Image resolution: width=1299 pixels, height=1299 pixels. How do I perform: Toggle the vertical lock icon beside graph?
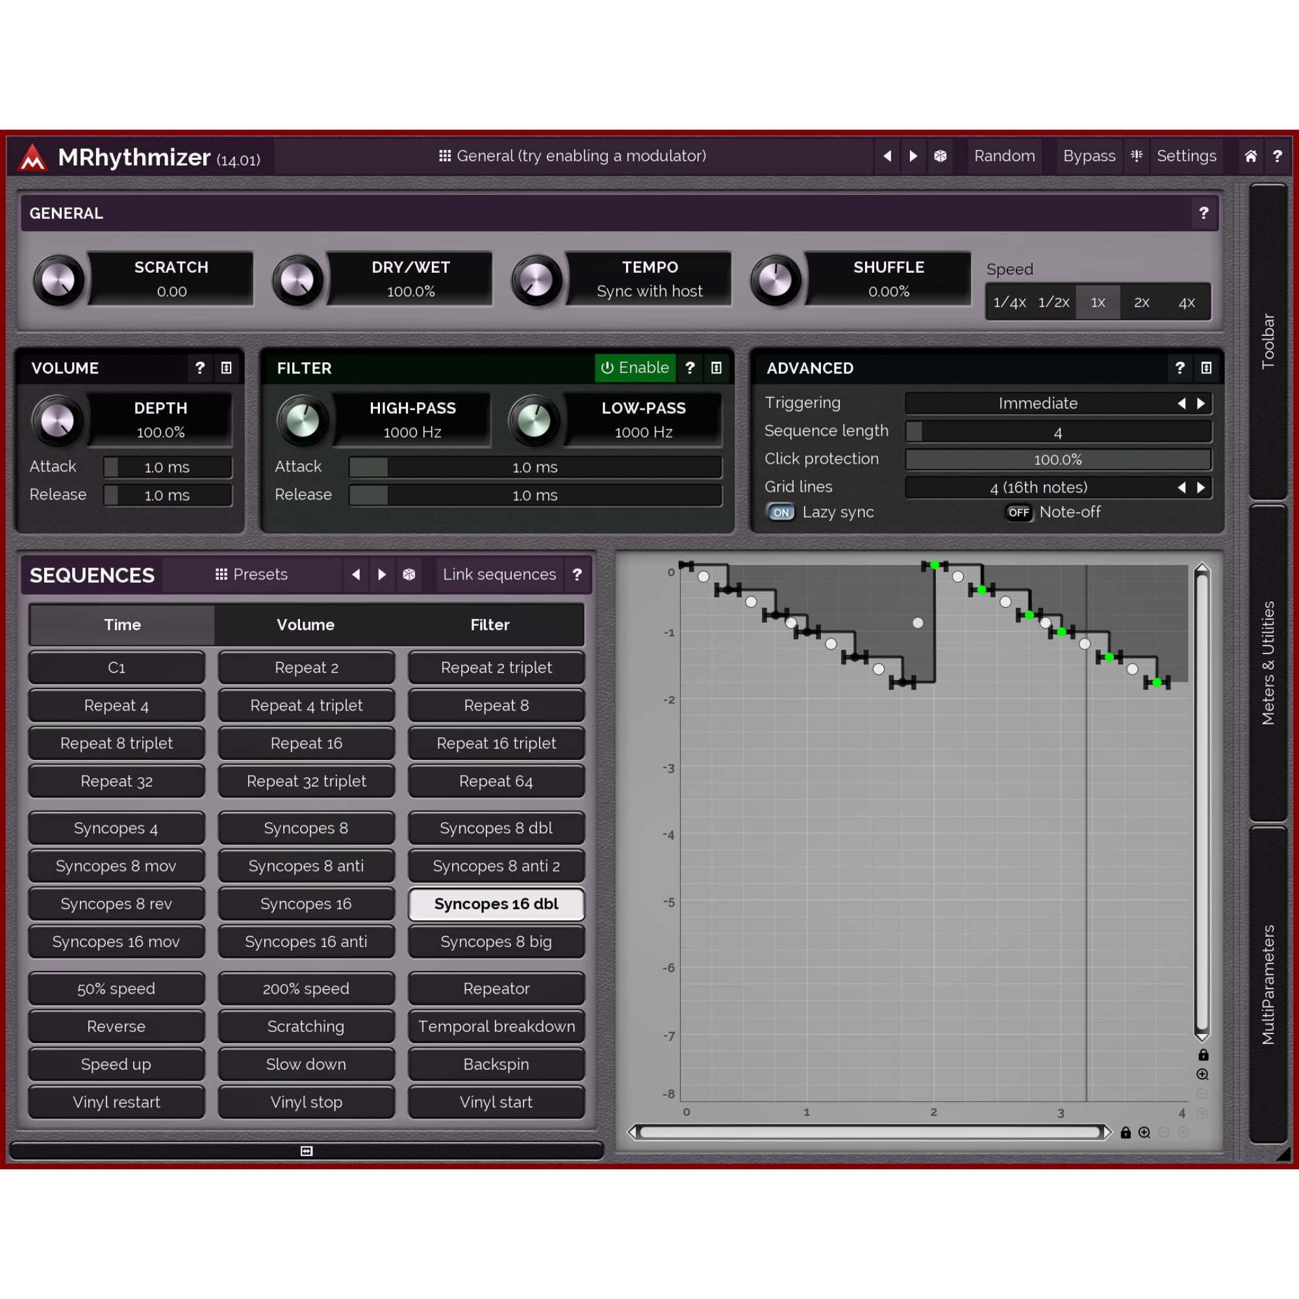pos(1203,1054)
